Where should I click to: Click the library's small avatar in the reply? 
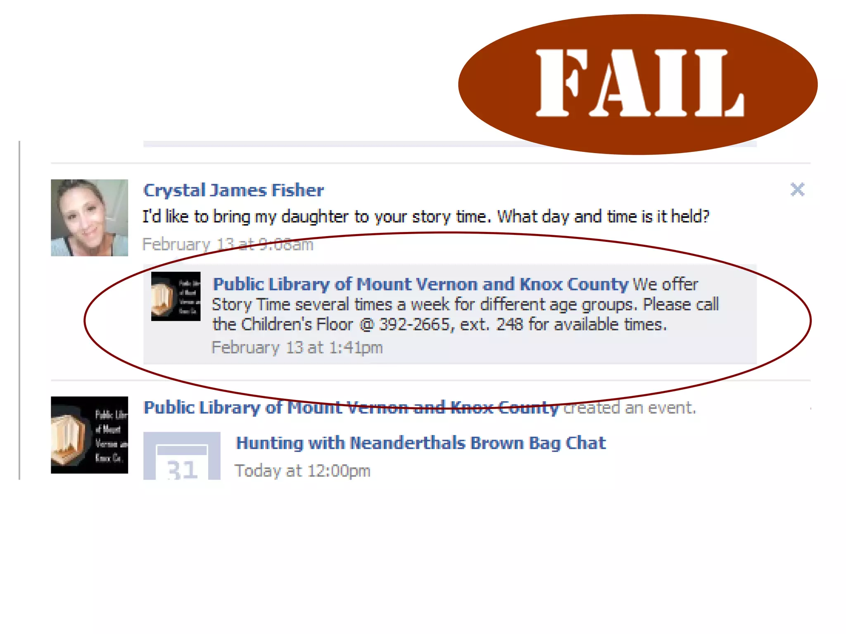tap(176, 296)
